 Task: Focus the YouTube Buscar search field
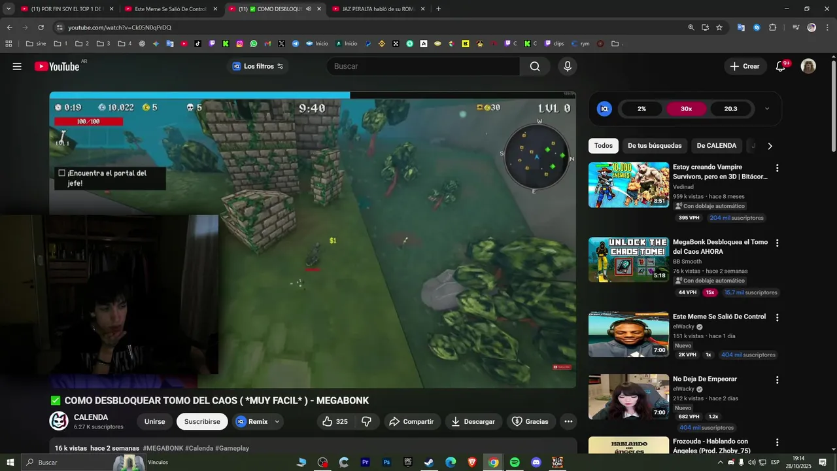(x=423, y=66)
